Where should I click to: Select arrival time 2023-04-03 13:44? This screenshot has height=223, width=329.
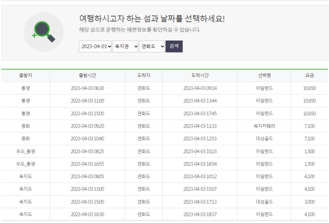point(200,101)
